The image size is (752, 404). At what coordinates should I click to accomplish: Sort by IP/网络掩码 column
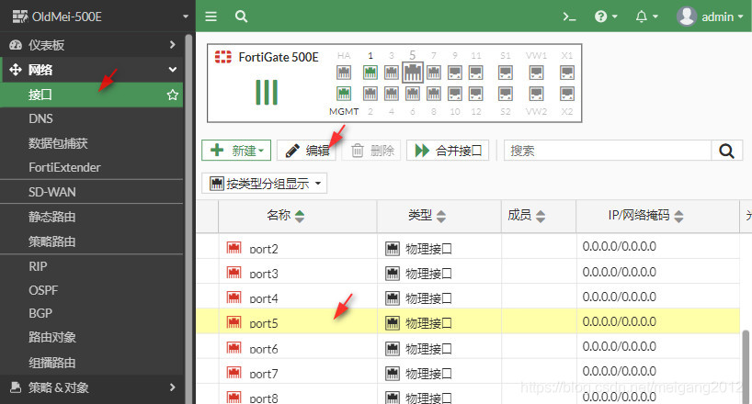[657, 216]
